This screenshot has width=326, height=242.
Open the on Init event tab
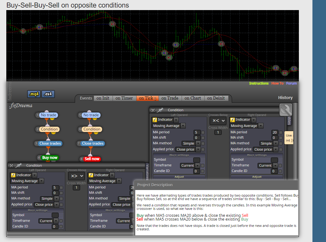coord(103,98)
